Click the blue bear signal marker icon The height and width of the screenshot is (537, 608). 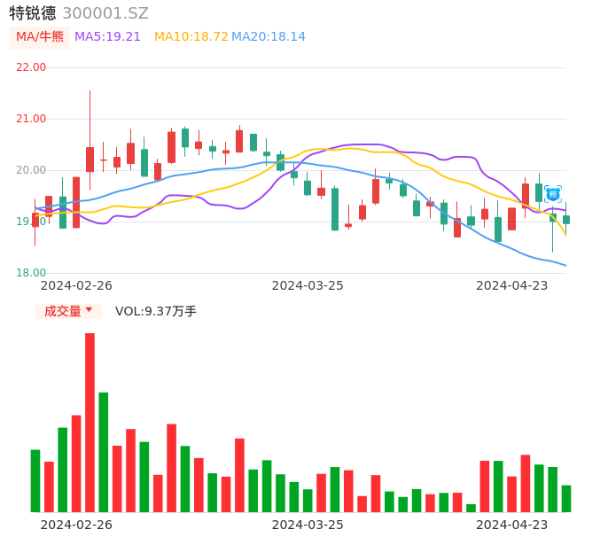point(552,193)
